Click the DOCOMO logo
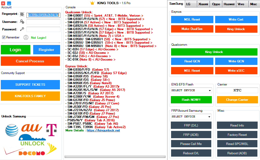260x160 pixels. [x=32, y=153]
